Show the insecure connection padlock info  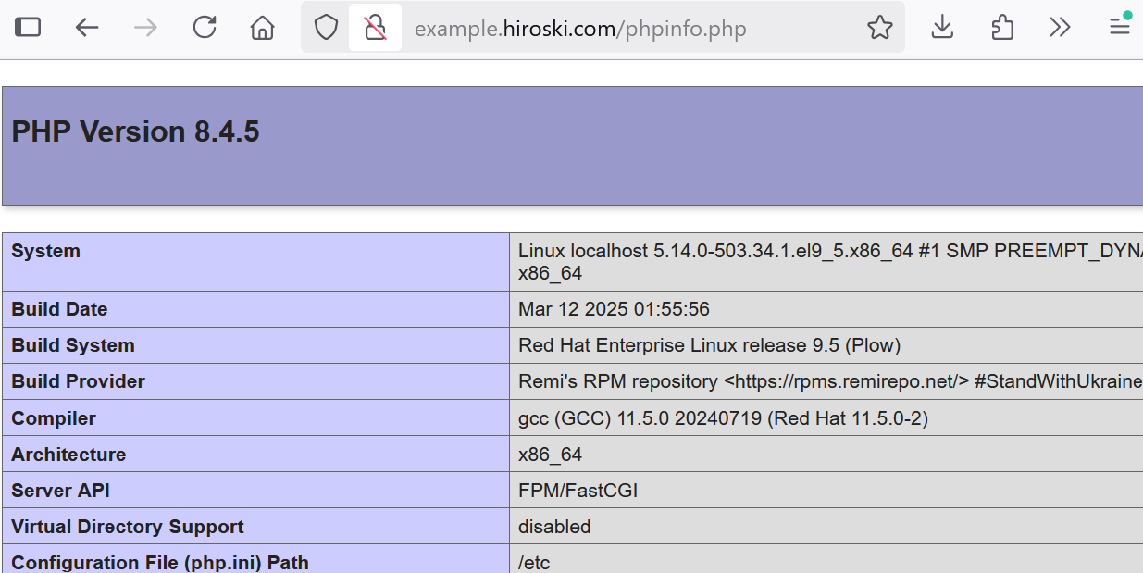tap(375, 27)
